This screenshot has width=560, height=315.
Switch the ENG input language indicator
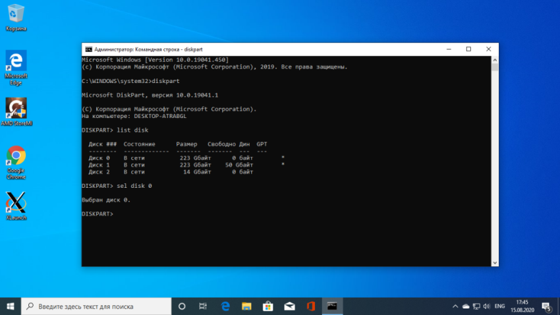(500, 306)
